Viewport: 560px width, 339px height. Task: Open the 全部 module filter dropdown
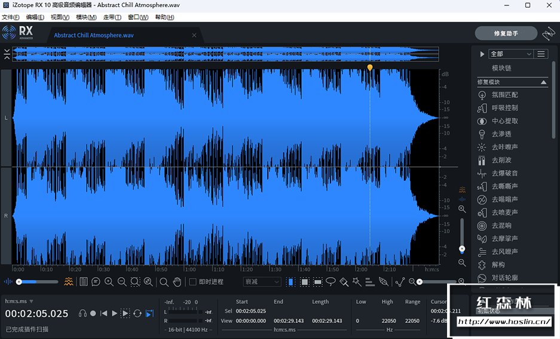(x=510, y=54)
